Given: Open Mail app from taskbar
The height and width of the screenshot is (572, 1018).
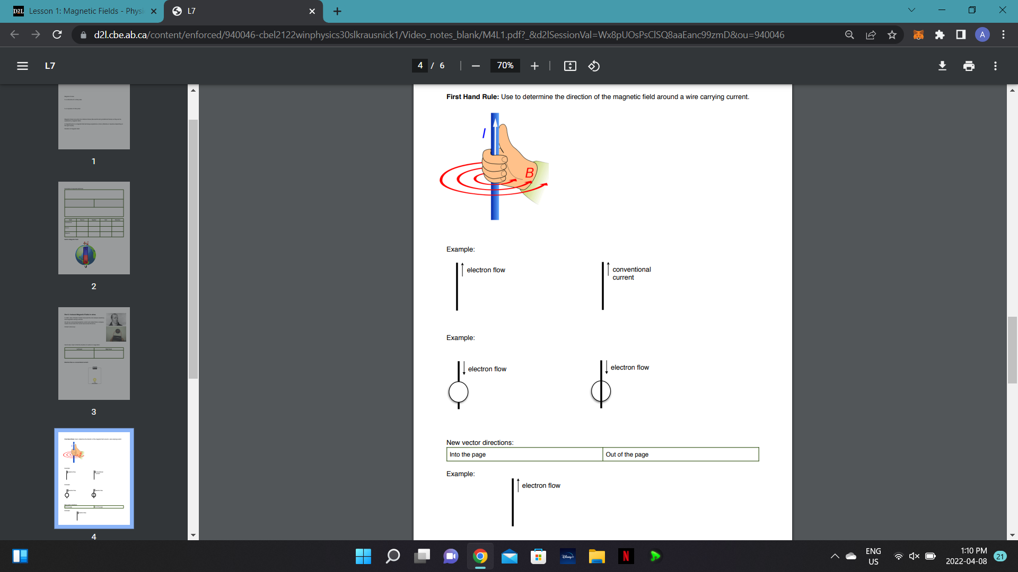Looking at the screenshot, I should point(510,556).
